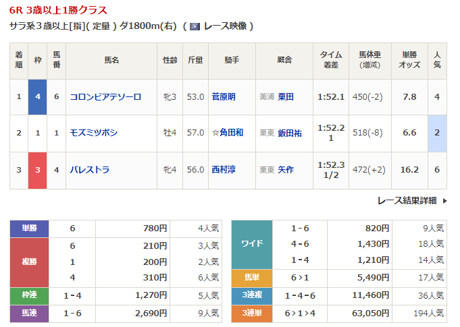The height and width of the screenshot is (327, 460).
Task: Open trainer 飯田祐 page
Action: (x=289, y=133)
